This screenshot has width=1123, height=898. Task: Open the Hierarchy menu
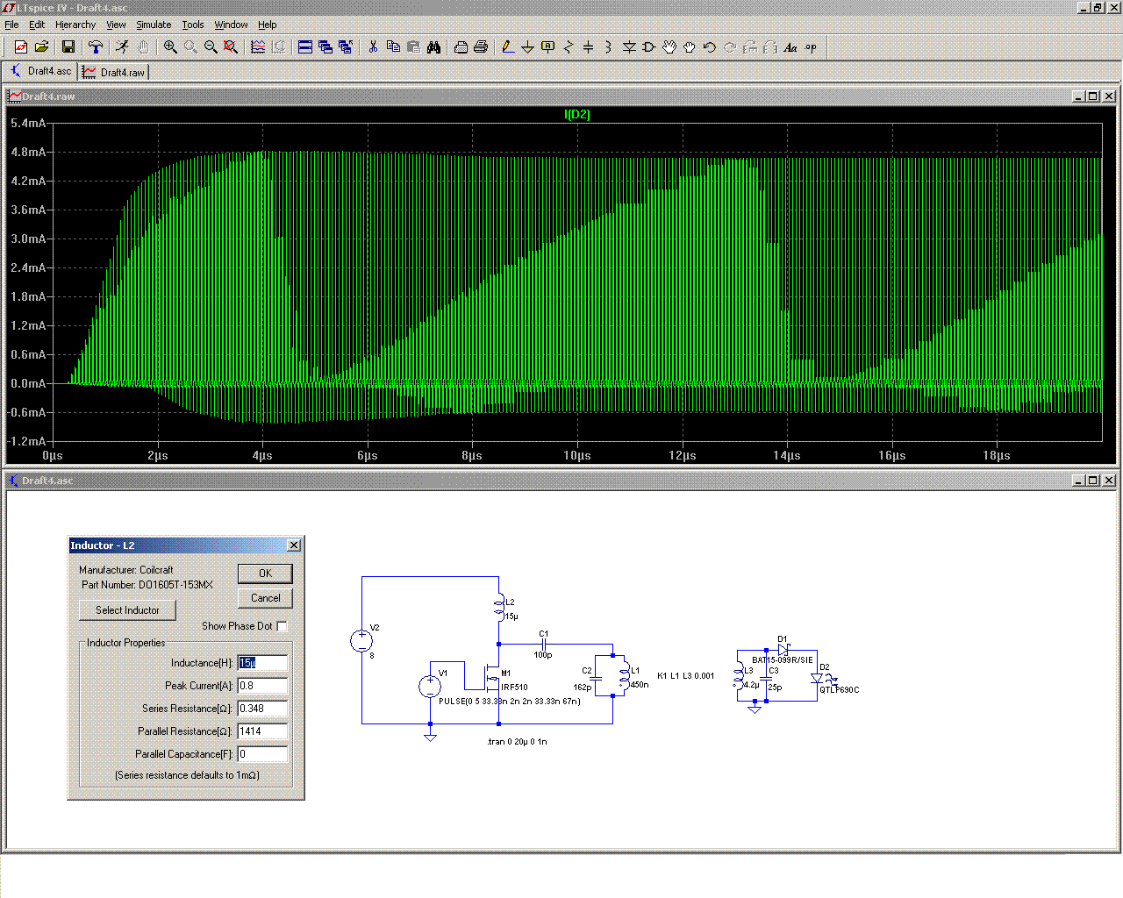[75, 25]
